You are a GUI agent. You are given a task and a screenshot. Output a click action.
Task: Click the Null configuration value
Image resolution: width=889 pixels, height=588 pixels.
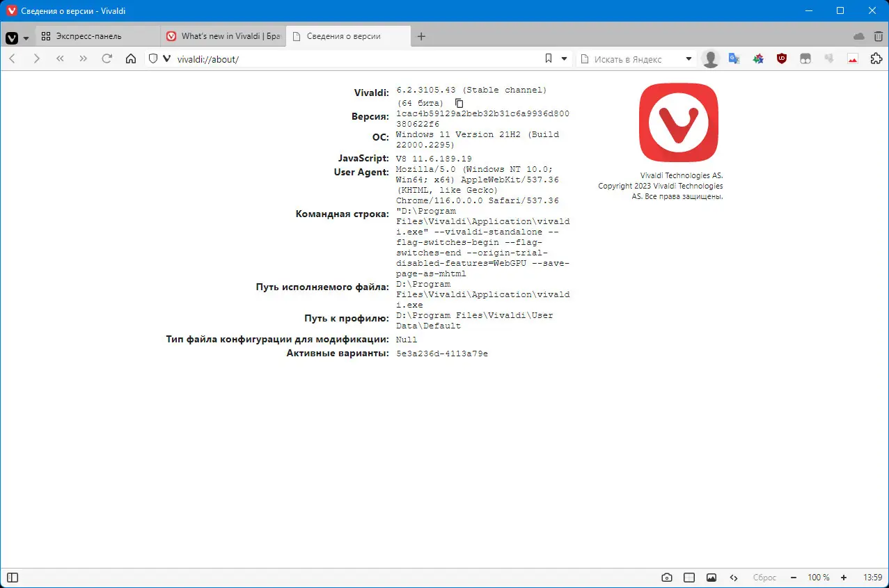point(407,340)
